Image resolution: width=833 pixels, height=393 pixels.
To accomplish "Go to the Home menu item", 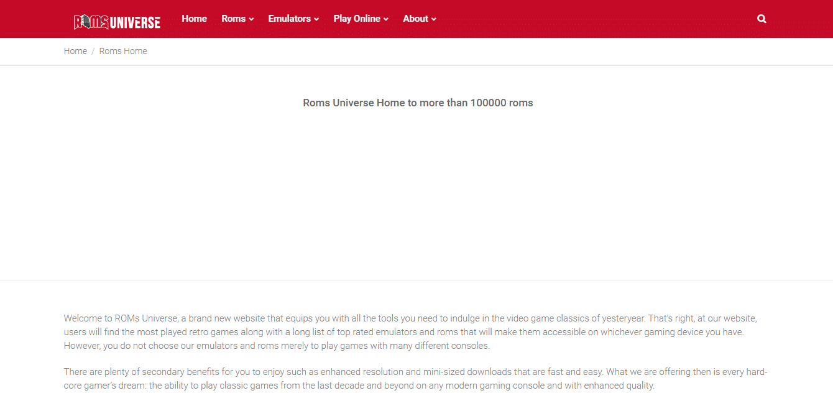I will [194, 19].
